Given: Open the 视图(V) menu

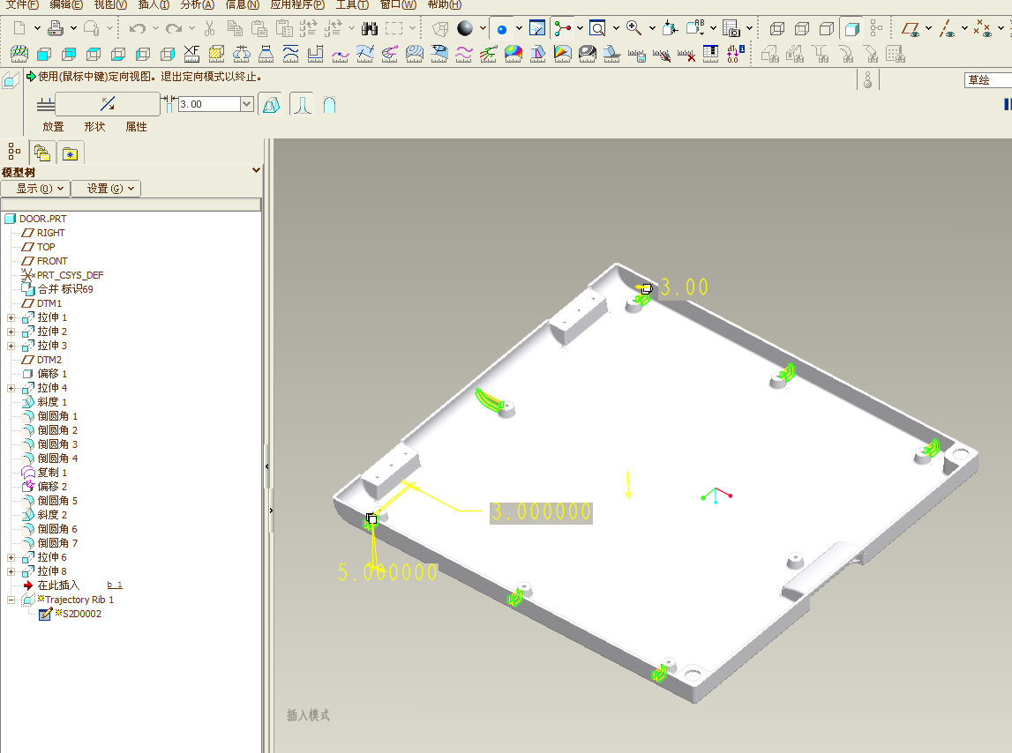Looking at the screenshot, I should (x=110, y=4).
